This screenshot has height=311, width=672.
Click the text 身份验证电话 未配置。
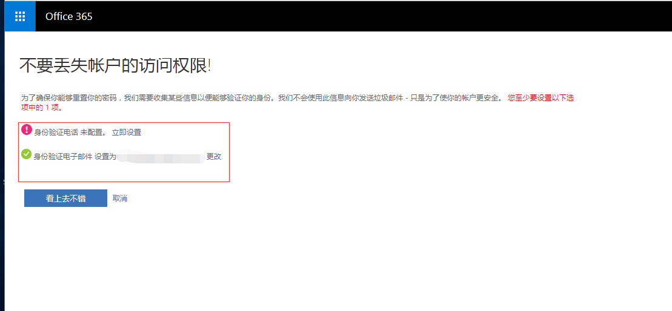[71, 133]
